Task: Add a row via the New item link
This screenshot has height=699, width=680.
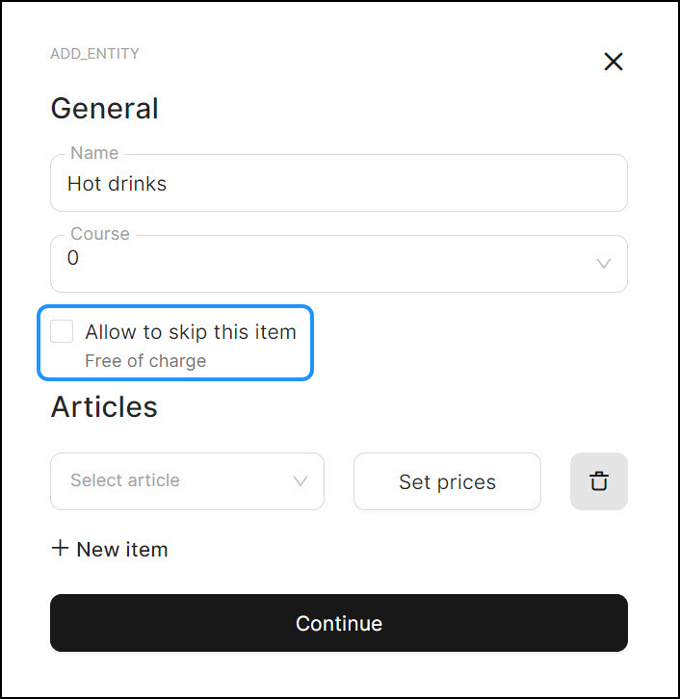Action: [121, 550]
